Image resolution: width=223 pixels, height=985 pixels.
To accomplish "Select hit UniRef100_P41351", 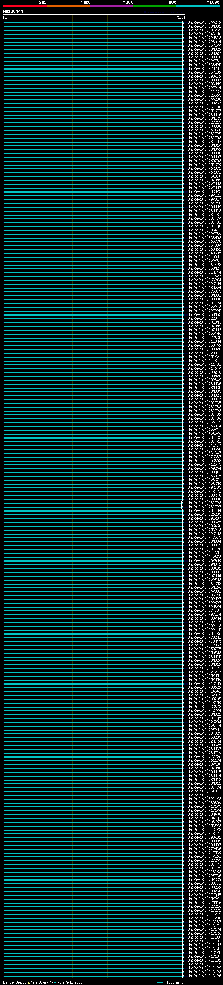I will 204,553.
